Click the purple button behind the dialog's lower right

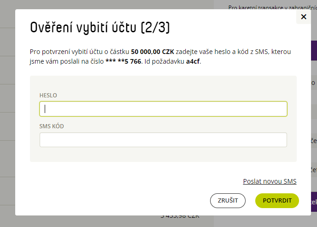point(314,202)
